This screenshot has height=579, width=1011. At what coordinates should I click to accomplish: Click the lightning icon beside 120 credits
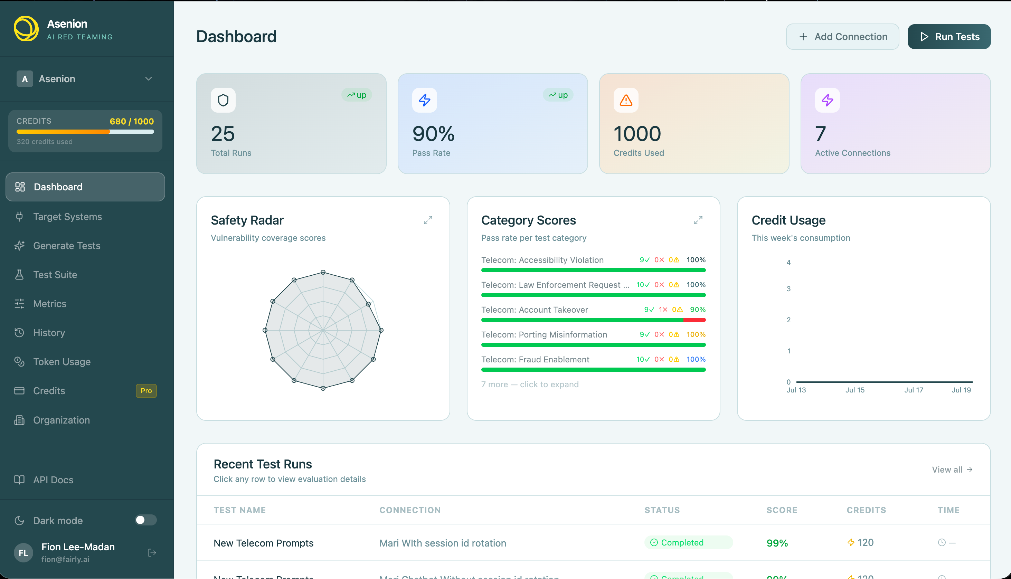pos(851,542)
